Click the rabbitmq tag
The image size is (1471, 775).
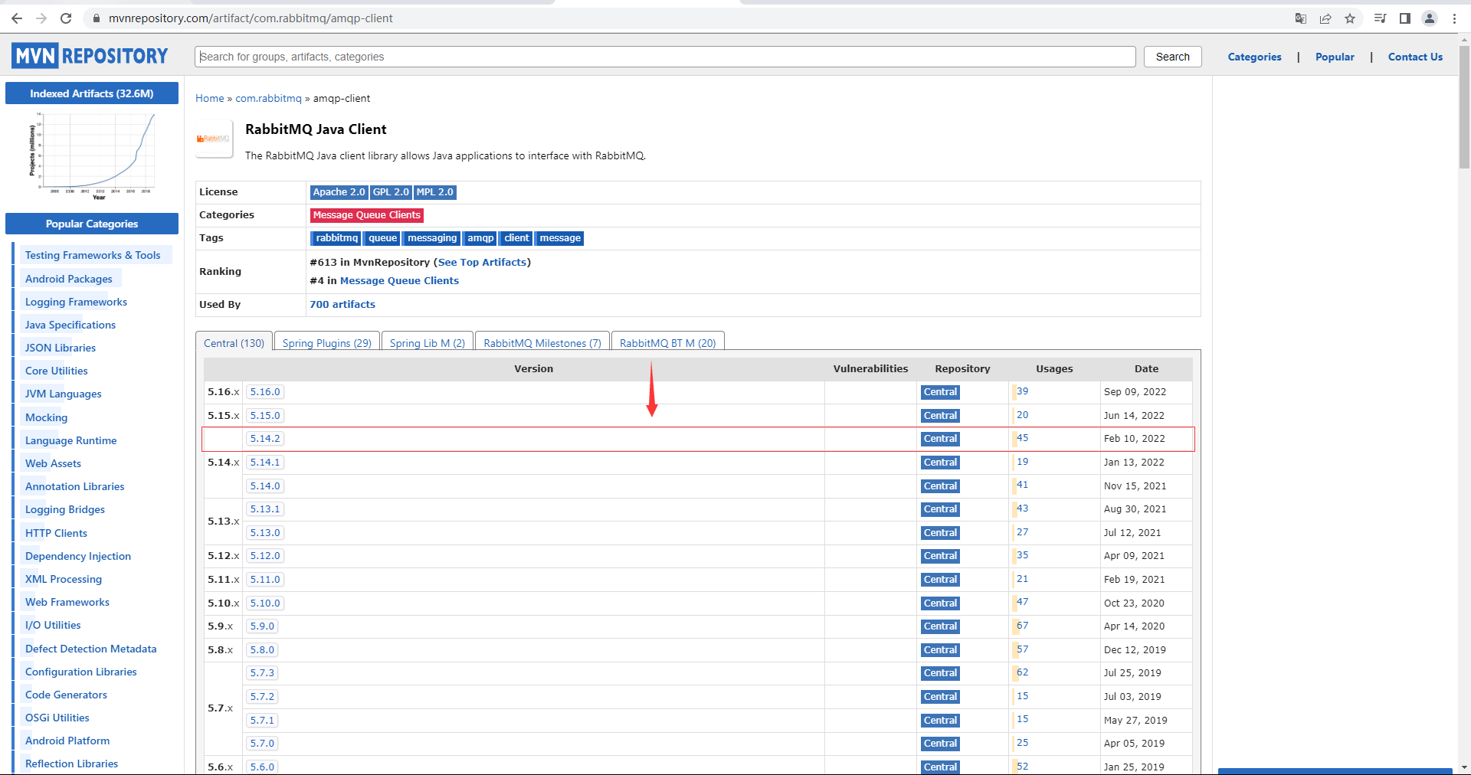[x=336, y=238]
